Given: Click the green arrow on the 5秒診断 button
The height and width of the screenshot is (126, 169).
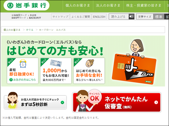Looking at the screenshot, I should point(62,102).
